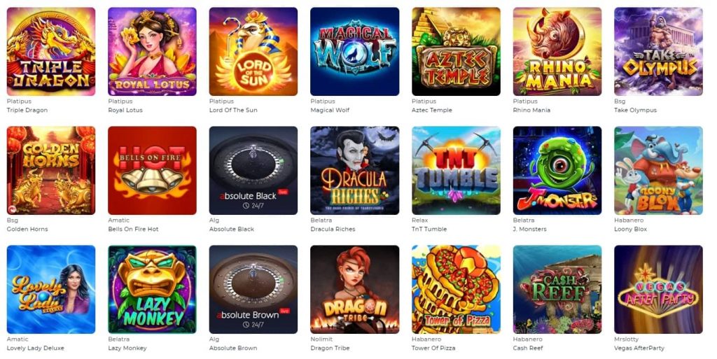
Task: Open the Tower Of Pizza game thumbnail
Action: pos(457,290)
